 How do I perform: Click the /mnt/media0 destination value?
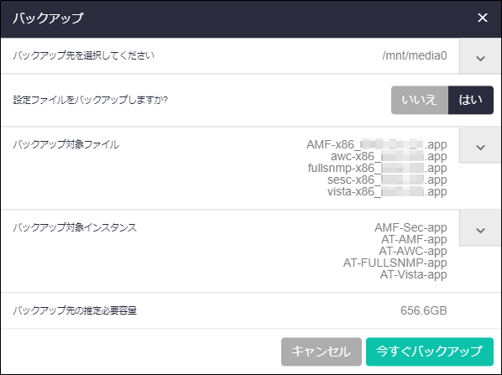(x=415, y=55)
